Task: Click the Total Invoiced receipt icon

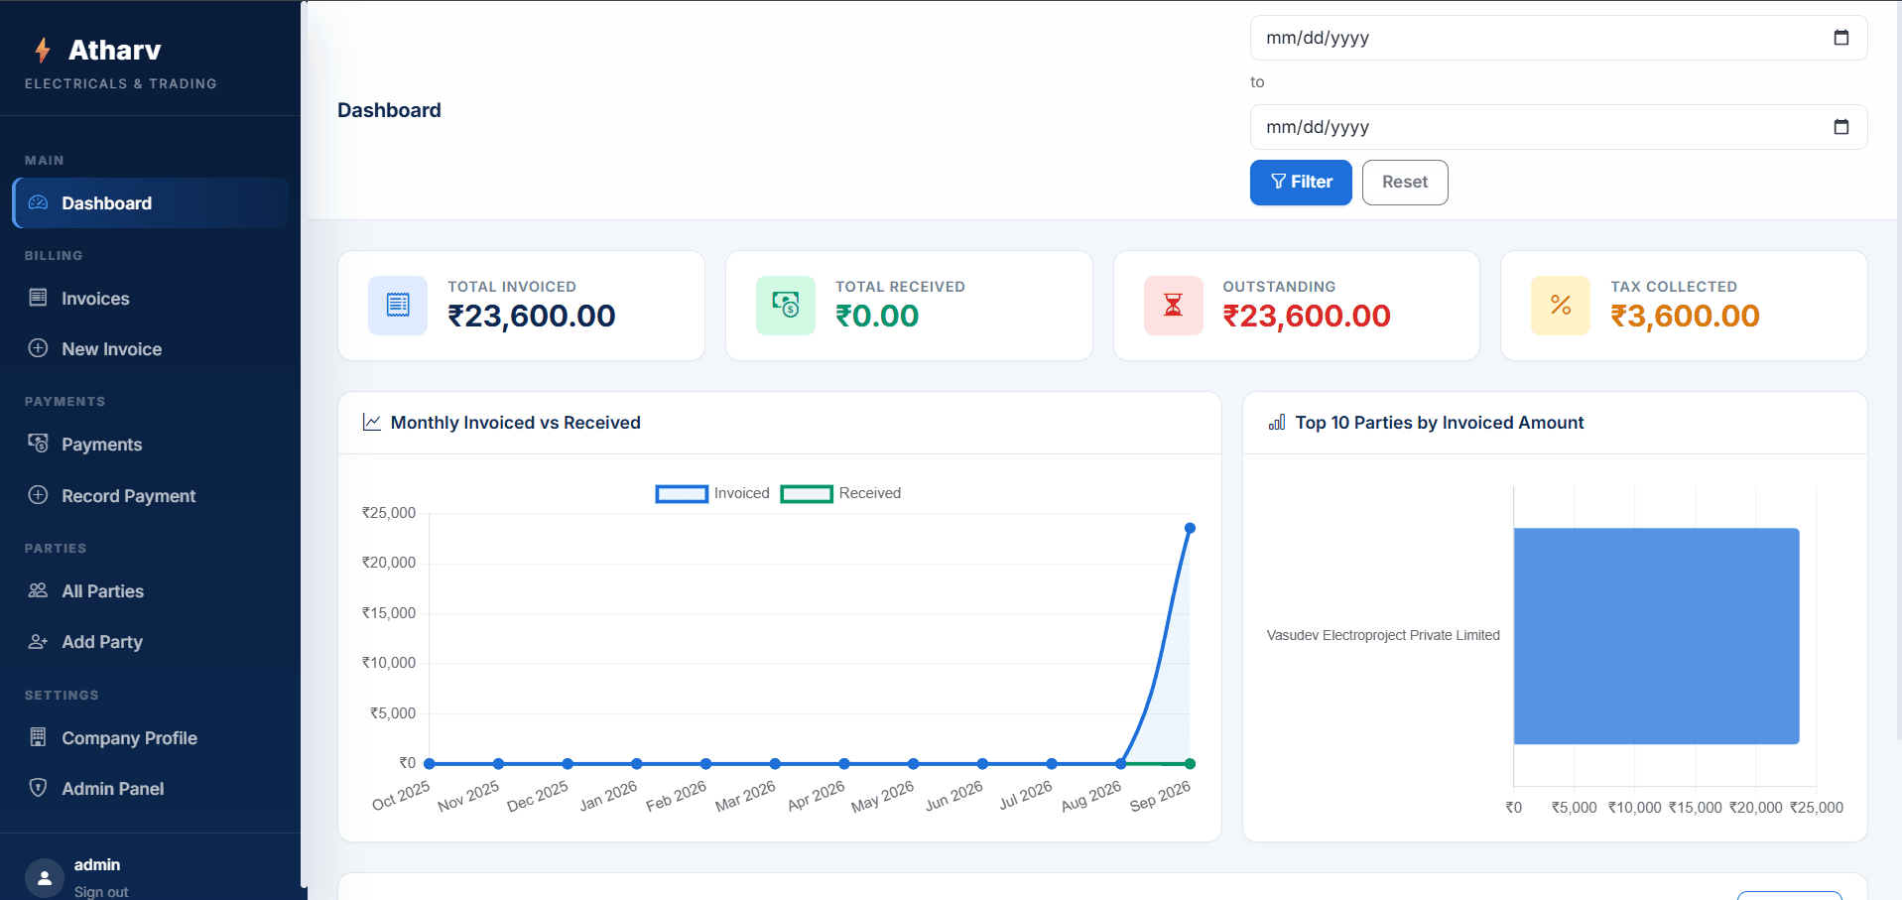Action: tap(398, 306)
